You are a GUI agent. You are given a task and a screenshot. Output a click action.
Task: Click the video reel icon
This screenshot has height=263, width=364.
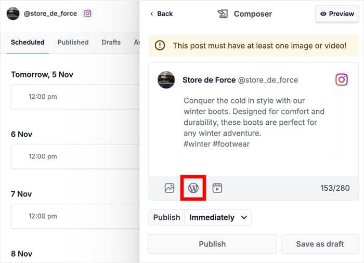coord(217,188)
